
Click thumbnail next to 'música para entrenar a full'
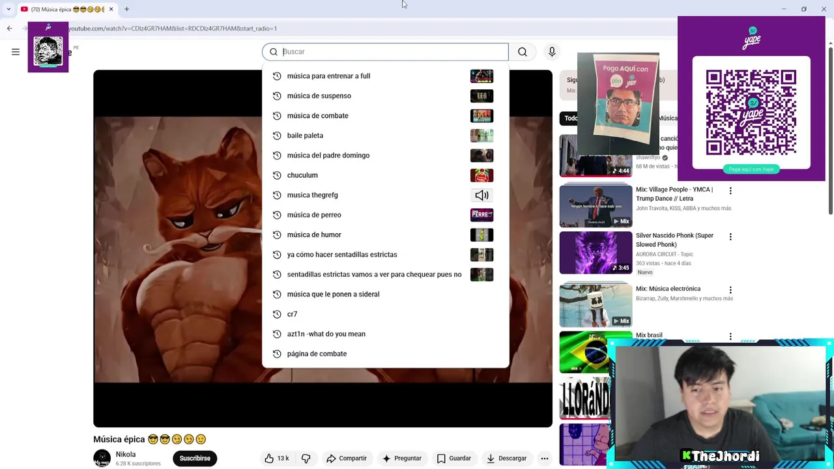(x=482, y=76)
